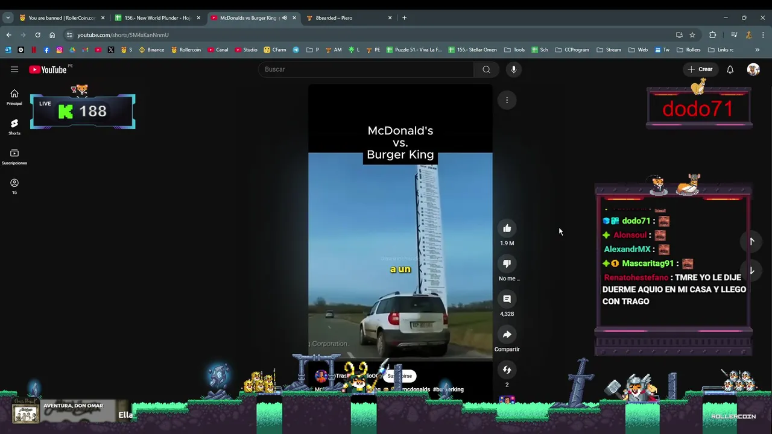Open YouTube notifications bell
The image size is (772, 434).
pyautogui.click(x=730, y=69)
